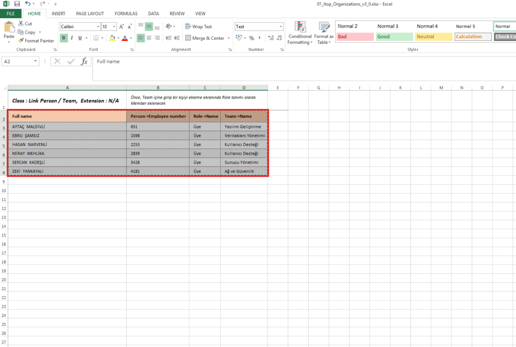The image size is (516, 347).
Task: Apply accounting number format
Action: click(x=239, y=38)
